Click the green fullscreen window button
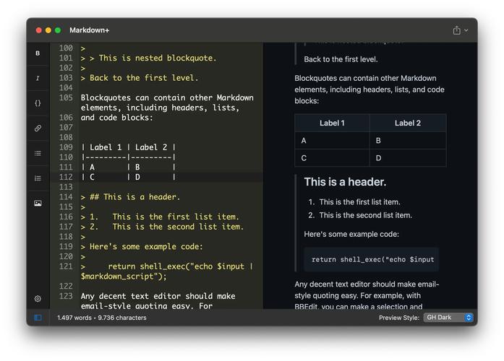Image resolution: width=504 pixels, height=361 pixels. 58,30
